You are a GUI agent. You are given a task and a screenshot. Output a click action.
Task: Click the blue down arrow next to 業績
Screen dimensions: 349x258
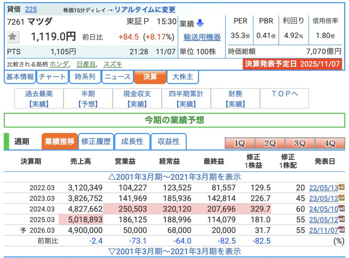coord(200,23)
